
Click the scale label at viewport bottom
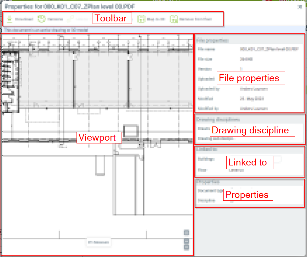(x=98, y=242)
